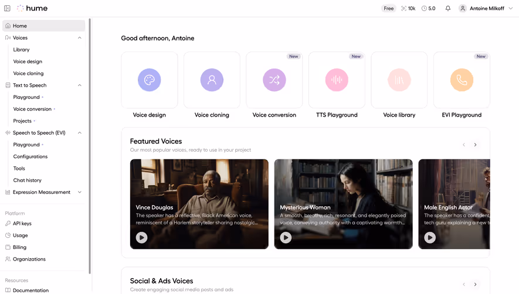The width and height of the screenshot is (519, 294).
Task: Click the 5.0 minutes clock indicator
Action: pyautogui.click(x=428, y=8)
